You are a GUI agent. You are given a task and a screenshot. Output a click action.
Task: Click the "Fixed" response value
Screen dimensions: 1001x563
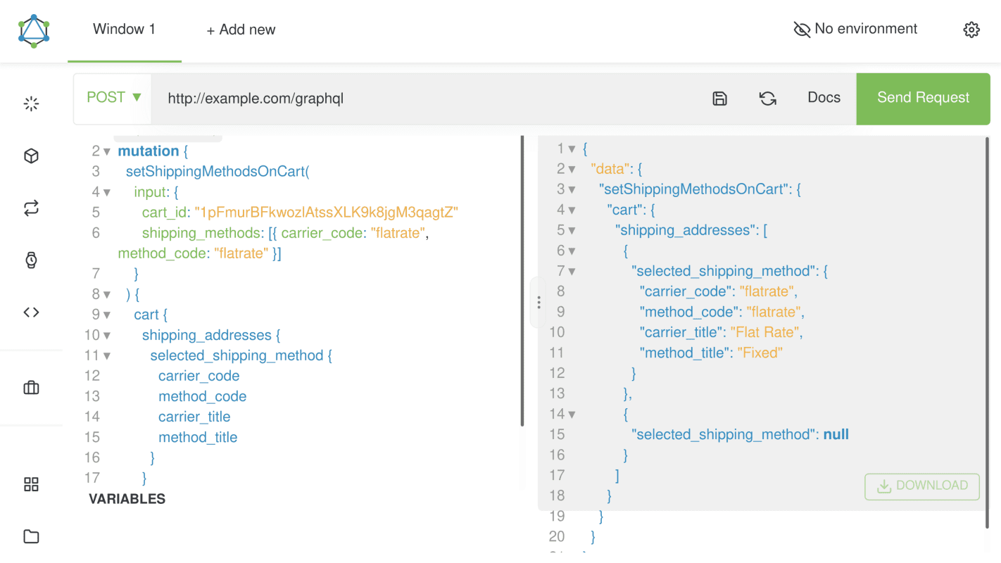(x=760, y=353)
